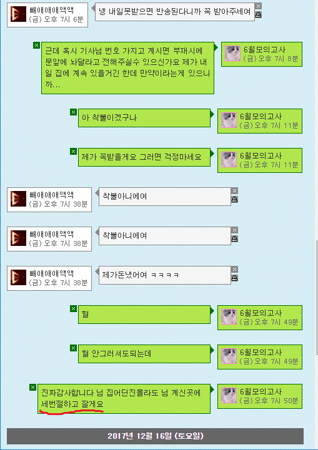This screenshot has width=318, height=450.
Task: Click lock icon next to '제가돈냈어여' message
Action: [x=234, y=278]
